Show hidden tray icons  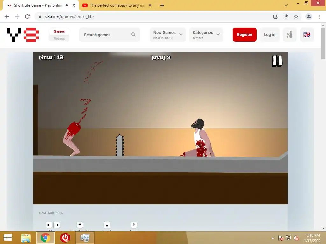tap(273, 238)
